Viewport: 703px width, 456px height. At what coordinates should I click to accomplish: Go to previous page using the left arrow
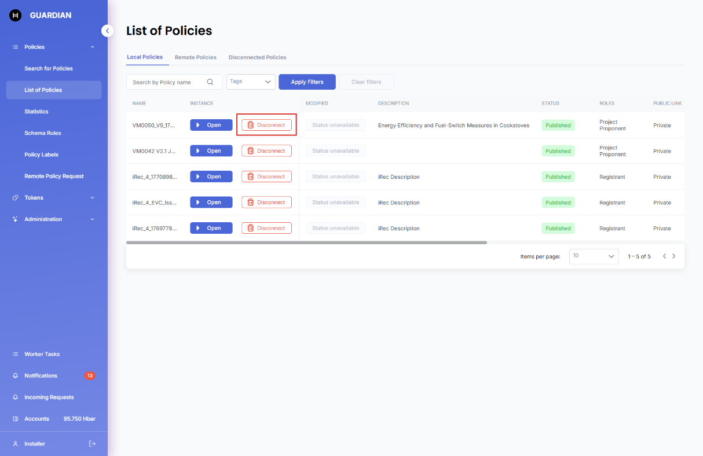(x=664, y=256)
